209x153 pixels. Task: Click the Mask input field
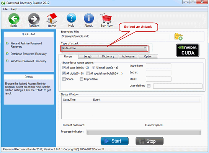(158, 79)
